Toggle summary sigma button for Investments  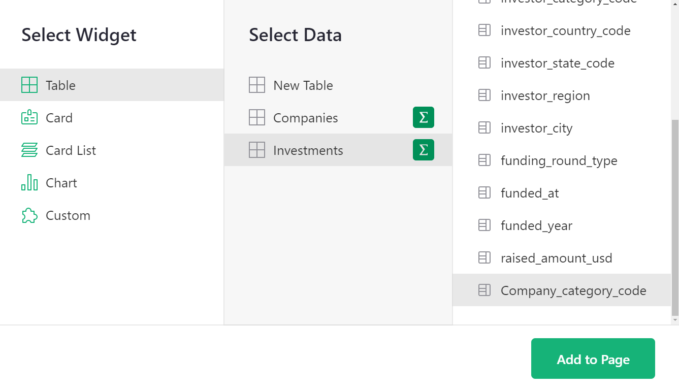(x=423, y=150)
